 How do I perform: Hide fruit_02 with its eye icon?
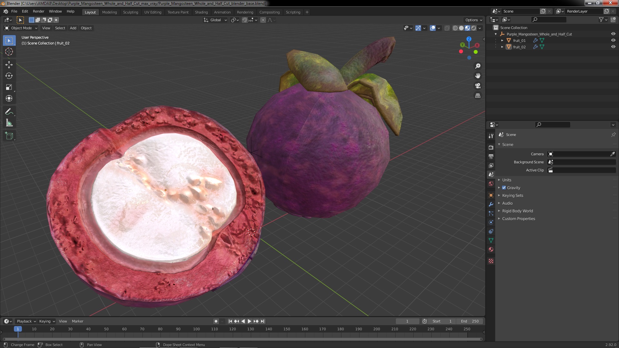[613, 47]
